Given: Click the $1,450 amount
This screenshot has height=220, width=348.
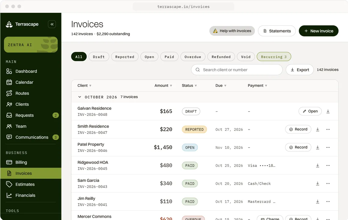Looking at the screenshot, I should (x=163, y=147).
